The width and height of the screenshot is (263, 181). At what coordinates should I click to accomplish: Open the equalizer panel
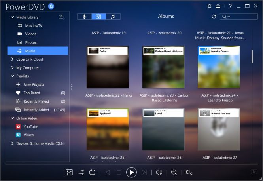pos(69,172)
